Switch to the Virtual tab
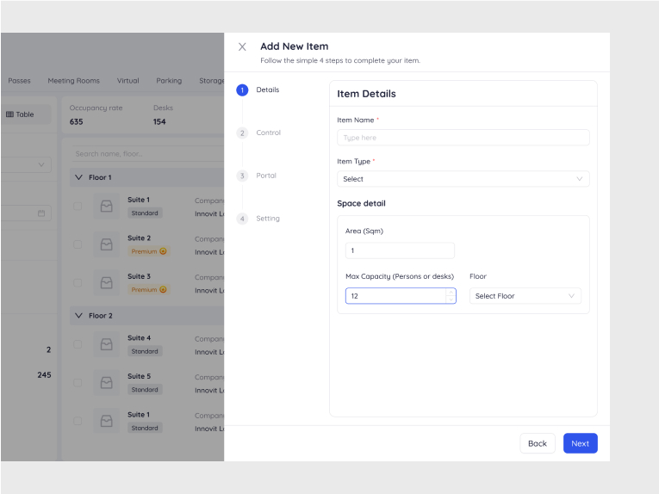Viewport: 659px width, 494px height. (x=127, y=81)
